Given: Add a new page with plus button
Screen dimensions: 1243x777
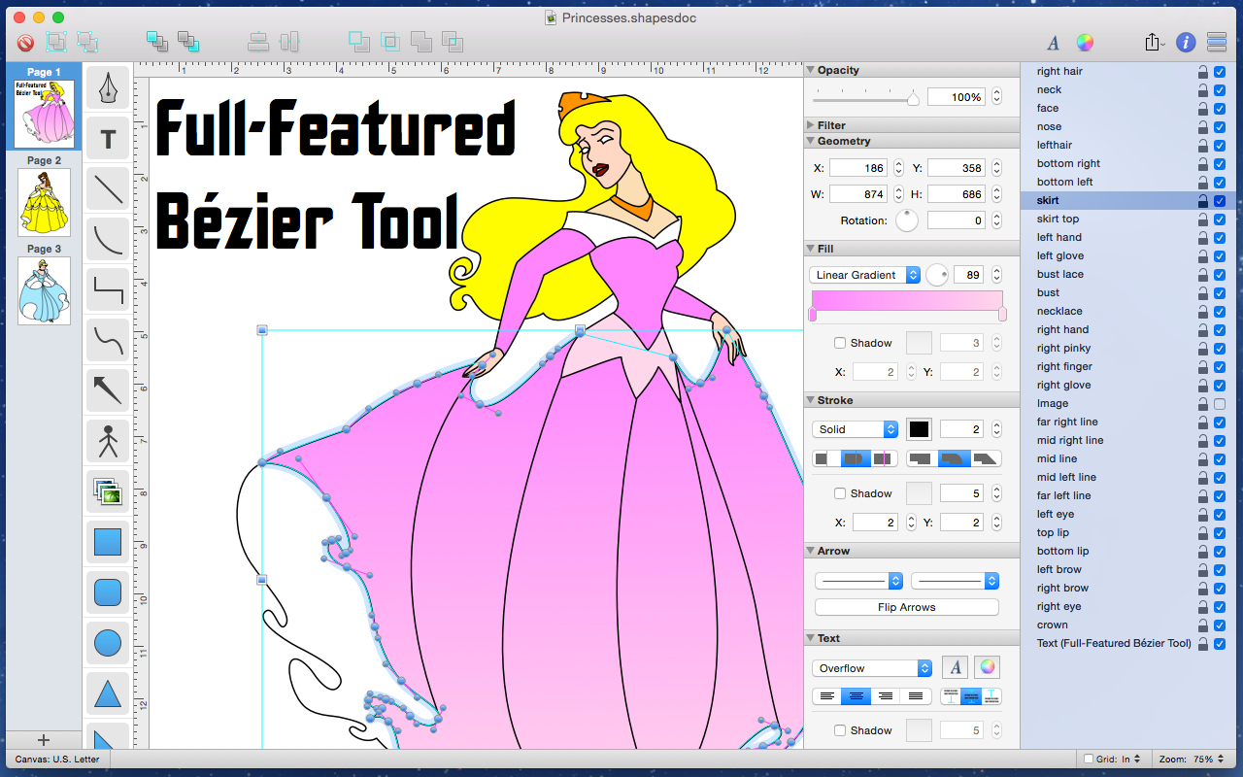Looking at the screenshot, I should click(x=43, y=740).
